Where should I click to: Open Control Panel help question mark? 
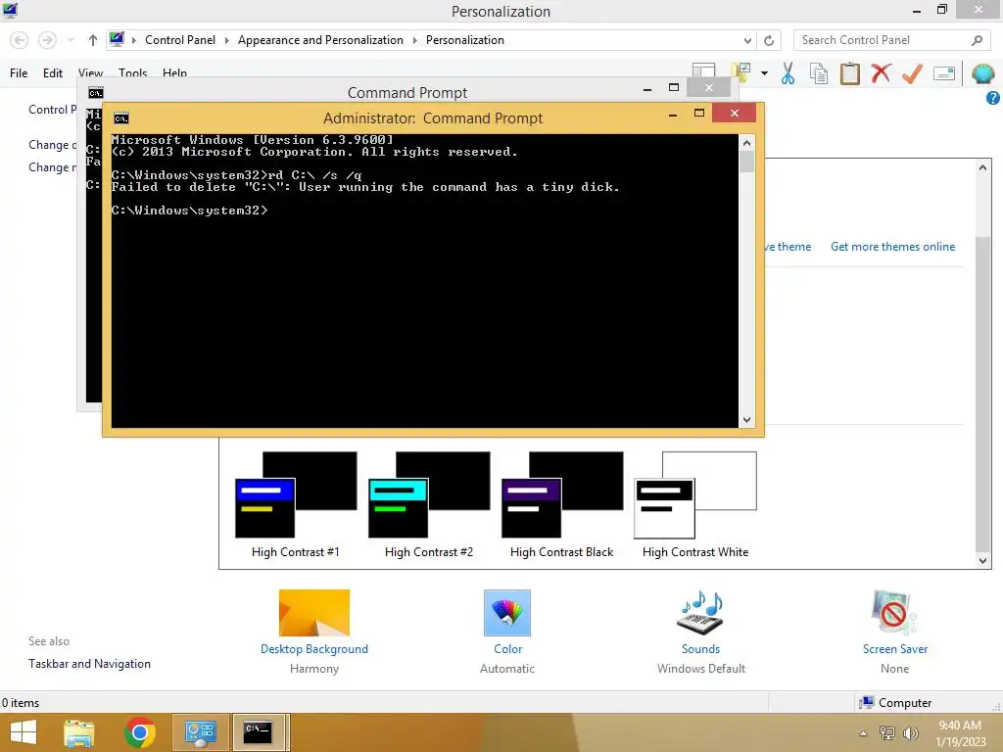(993, 98)
